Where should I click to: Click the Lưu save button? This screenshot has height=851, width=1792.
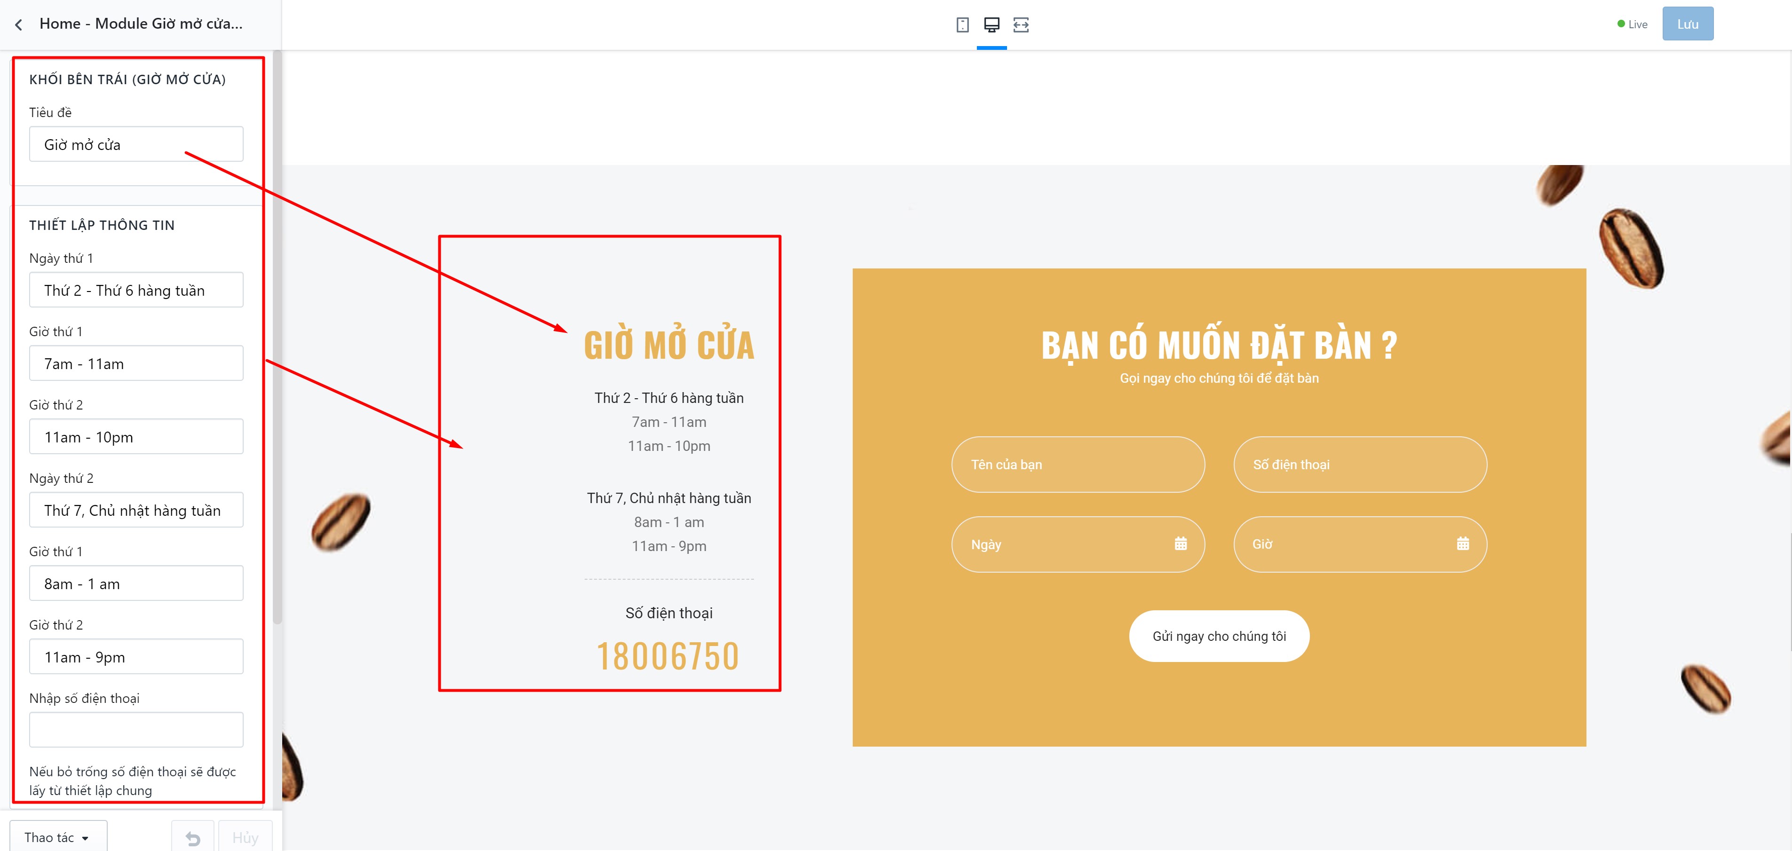[x=1688, y=24]
